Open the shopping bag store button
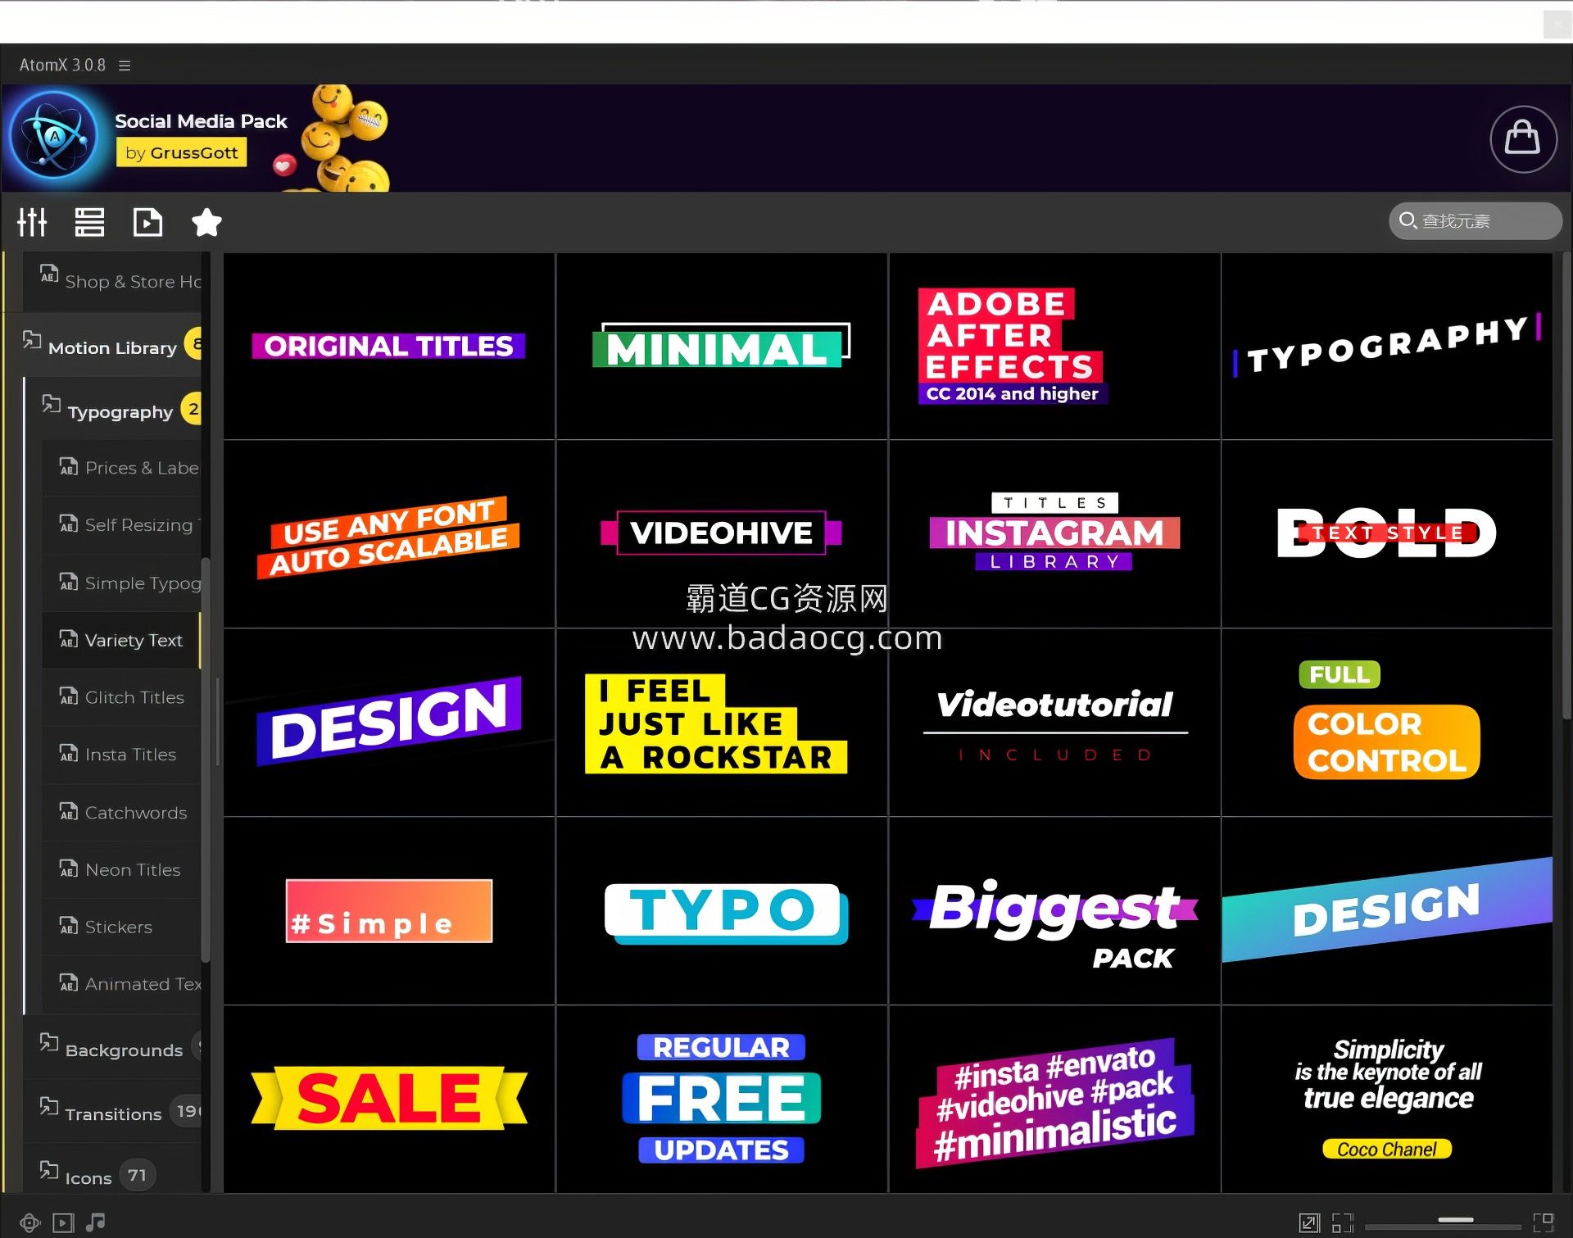The width and height of the screenshot is (1573, 1238). tap(1523, 138)
